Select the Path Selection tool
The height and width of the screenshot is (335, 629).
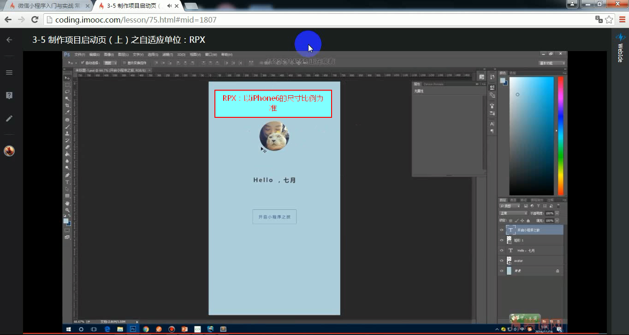67,189
